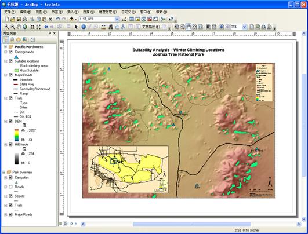This screenshot has height=234, width=308.
Task: Open the layout zoom percent dropdown
Action: click(x=244, y=27)
